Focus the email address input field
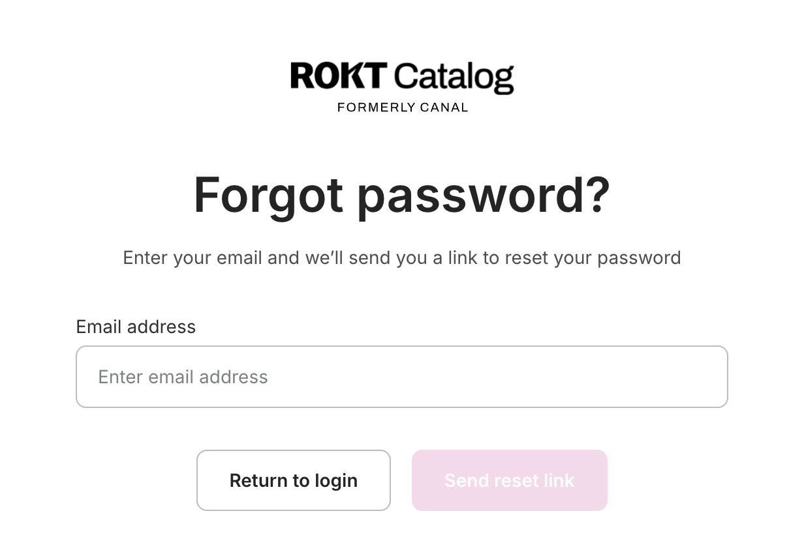 click(402, 377)
